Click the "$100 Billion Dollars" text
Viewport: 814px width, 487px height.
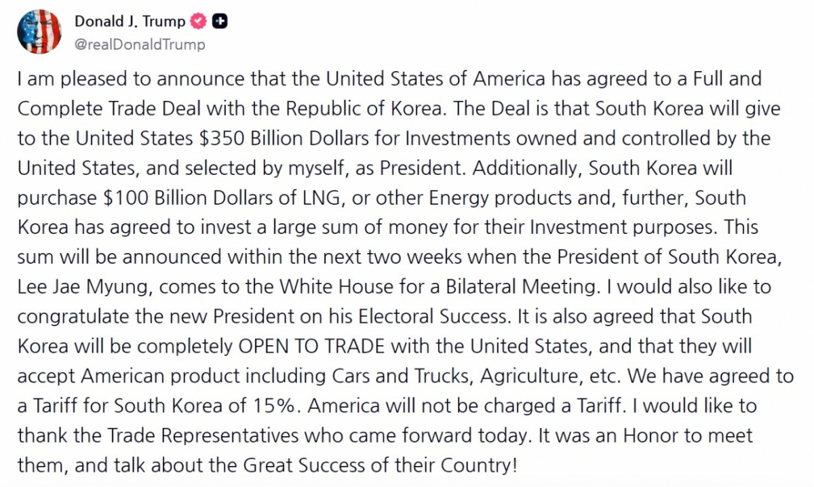click(187, 198)
